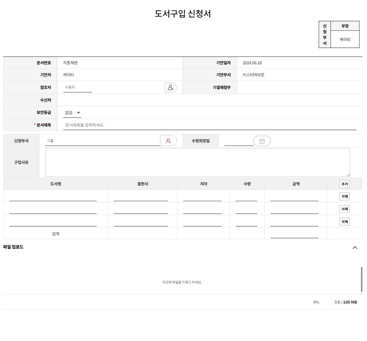Focus second row 저자 input
This screenshot has width=367, height=341.
tap(203, 209)
